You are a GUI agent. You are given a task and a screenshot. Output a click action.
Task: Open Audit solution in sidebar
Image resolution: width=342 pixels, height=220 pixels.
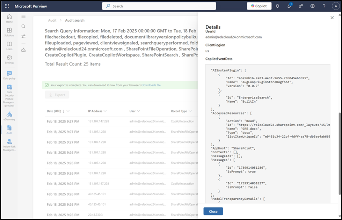click(9, 130)
